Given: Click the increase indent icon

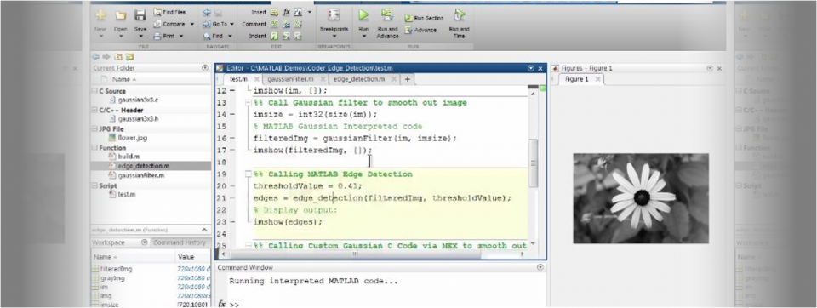Looking at the screenshot, I should [x=287, y=36].
